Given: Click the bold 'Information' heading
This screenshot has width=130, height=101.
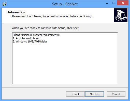Looking at the screenshot, I should (17, 12).
